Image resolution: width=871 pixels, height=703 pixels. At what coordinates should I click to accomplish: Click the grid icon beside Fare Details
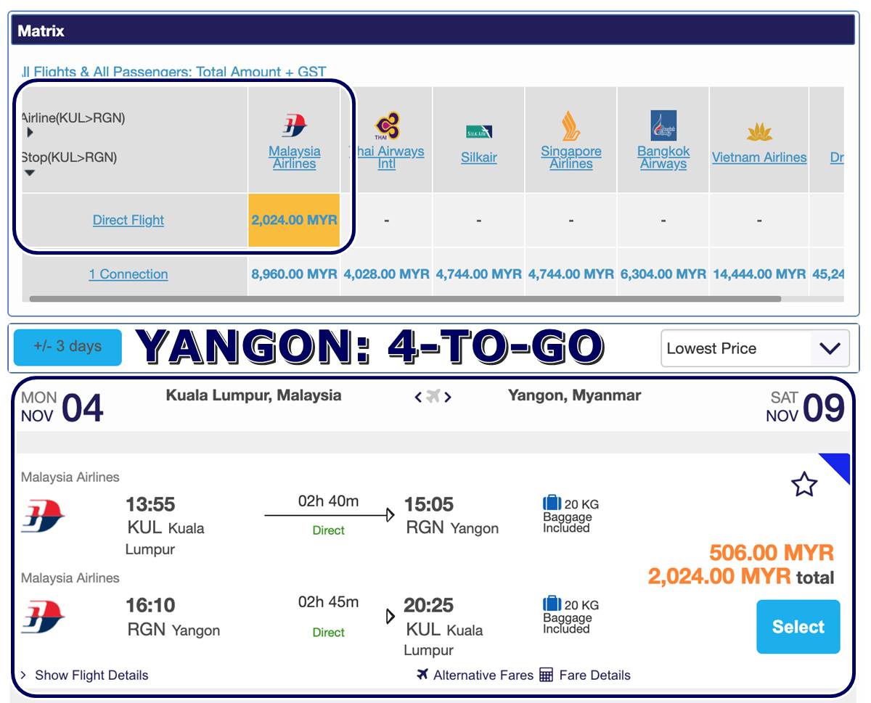(547, 675)
